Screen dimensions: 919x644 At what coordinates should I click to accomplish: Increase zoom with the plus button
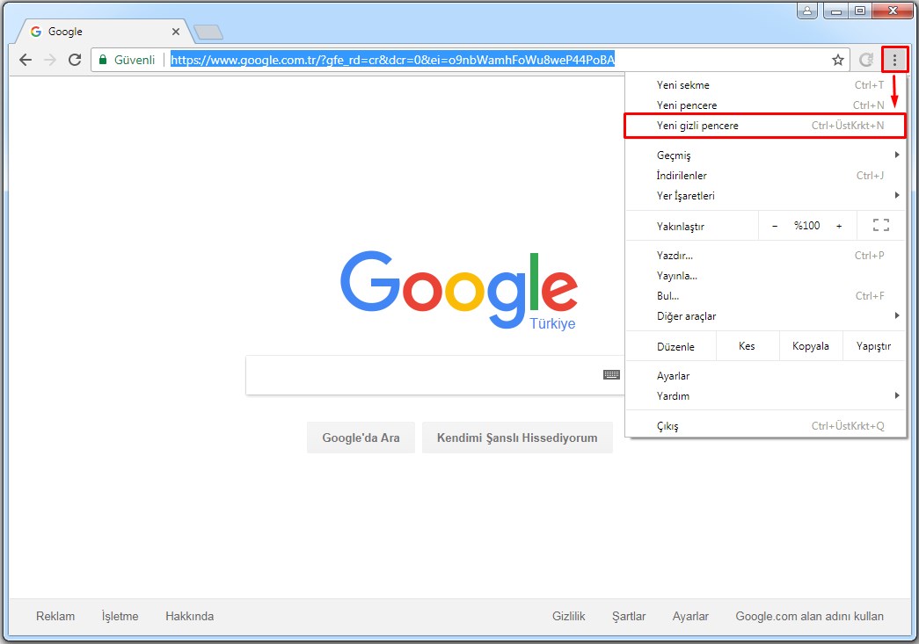click(839, 226)
